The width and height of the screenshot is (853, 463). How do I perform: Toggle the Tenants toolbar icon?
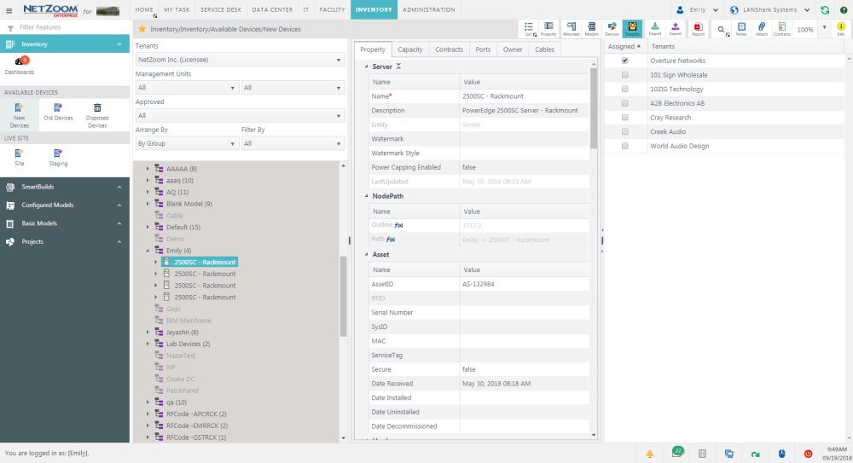click(x=632, y=29)
